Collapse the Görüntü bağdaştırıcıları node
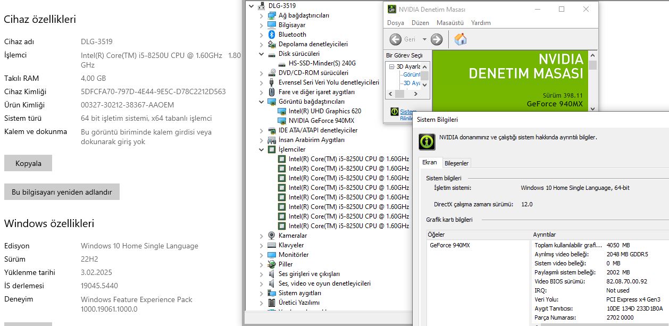 click(x=261, y=102)
